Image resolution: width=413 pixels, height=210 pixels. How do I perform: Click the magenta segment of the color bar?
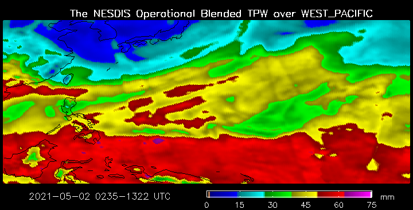pyautogui.click(x=358, y=195)
